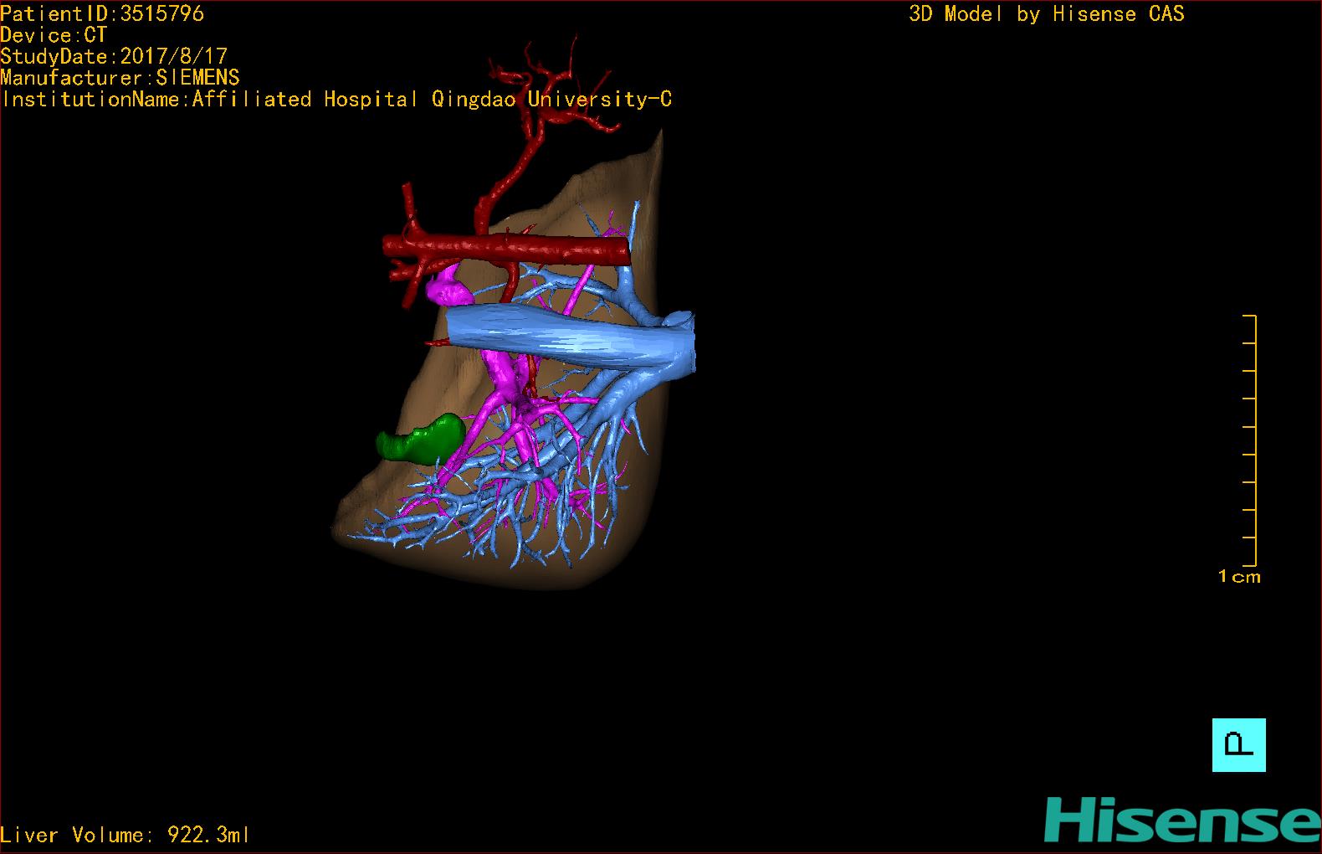Click the StudyDate 2017/8/17 text

tap(114, 56)
